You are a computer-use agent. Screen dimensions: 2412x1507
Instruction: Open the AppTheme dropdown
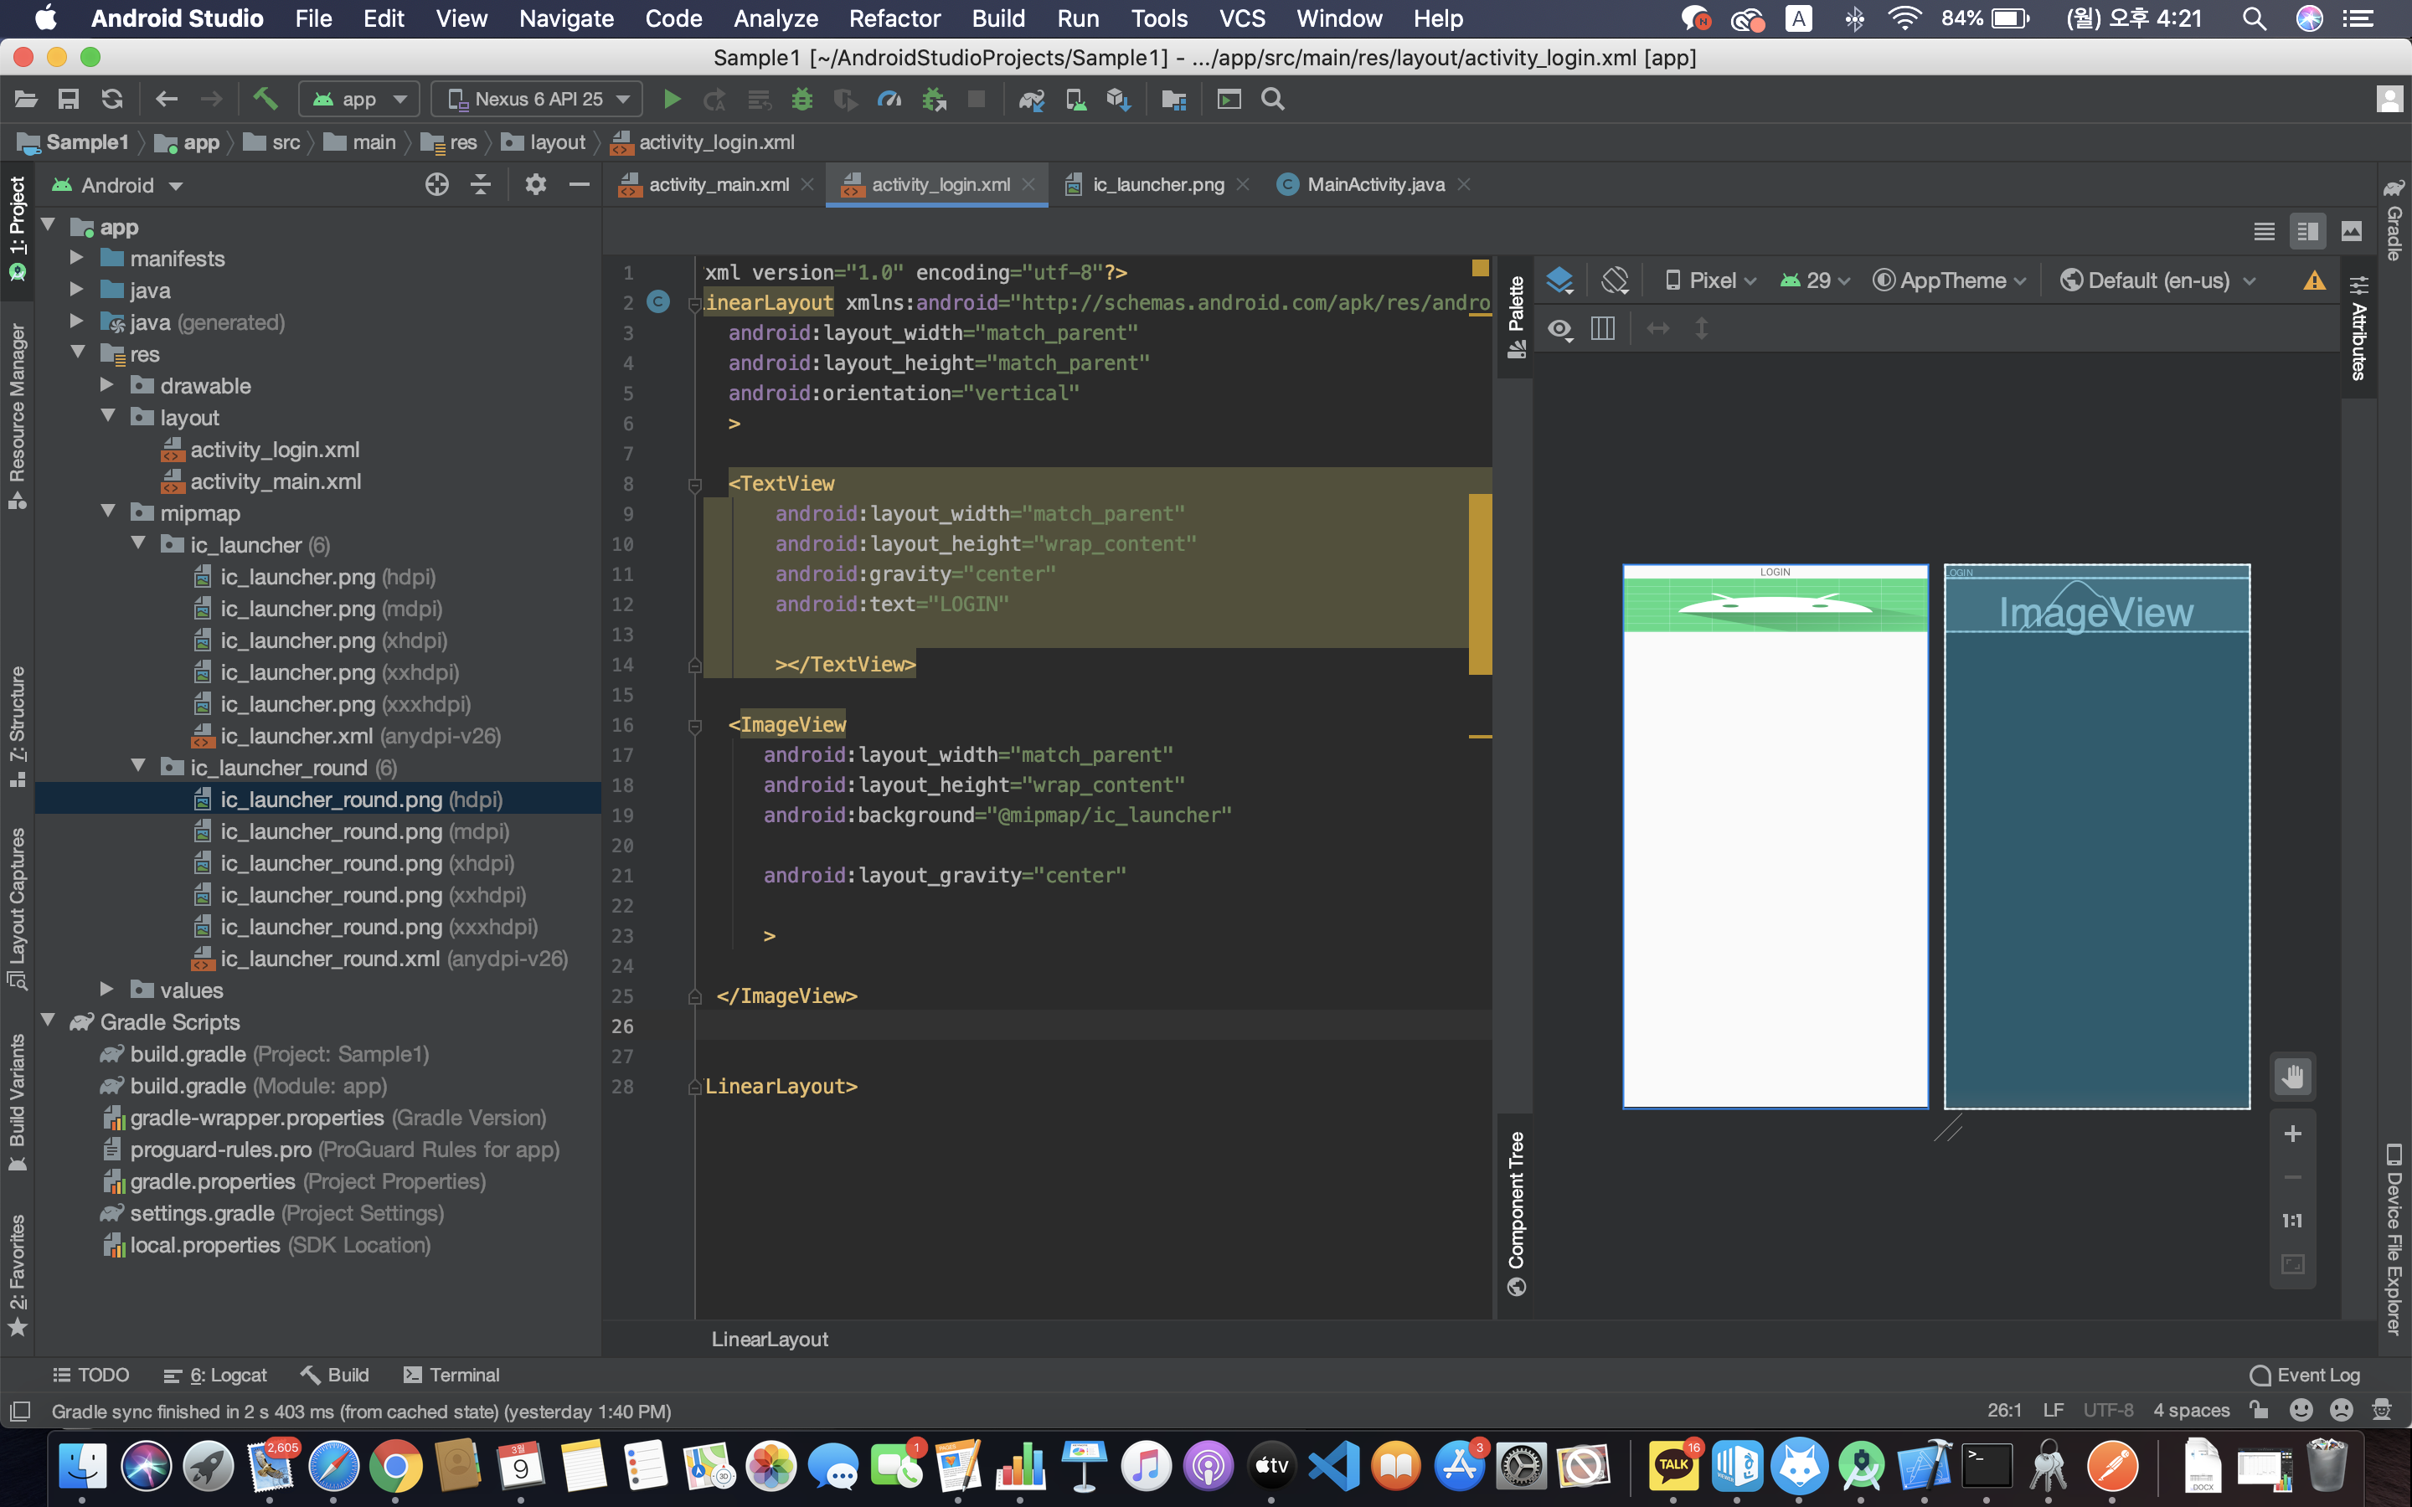1951,280
